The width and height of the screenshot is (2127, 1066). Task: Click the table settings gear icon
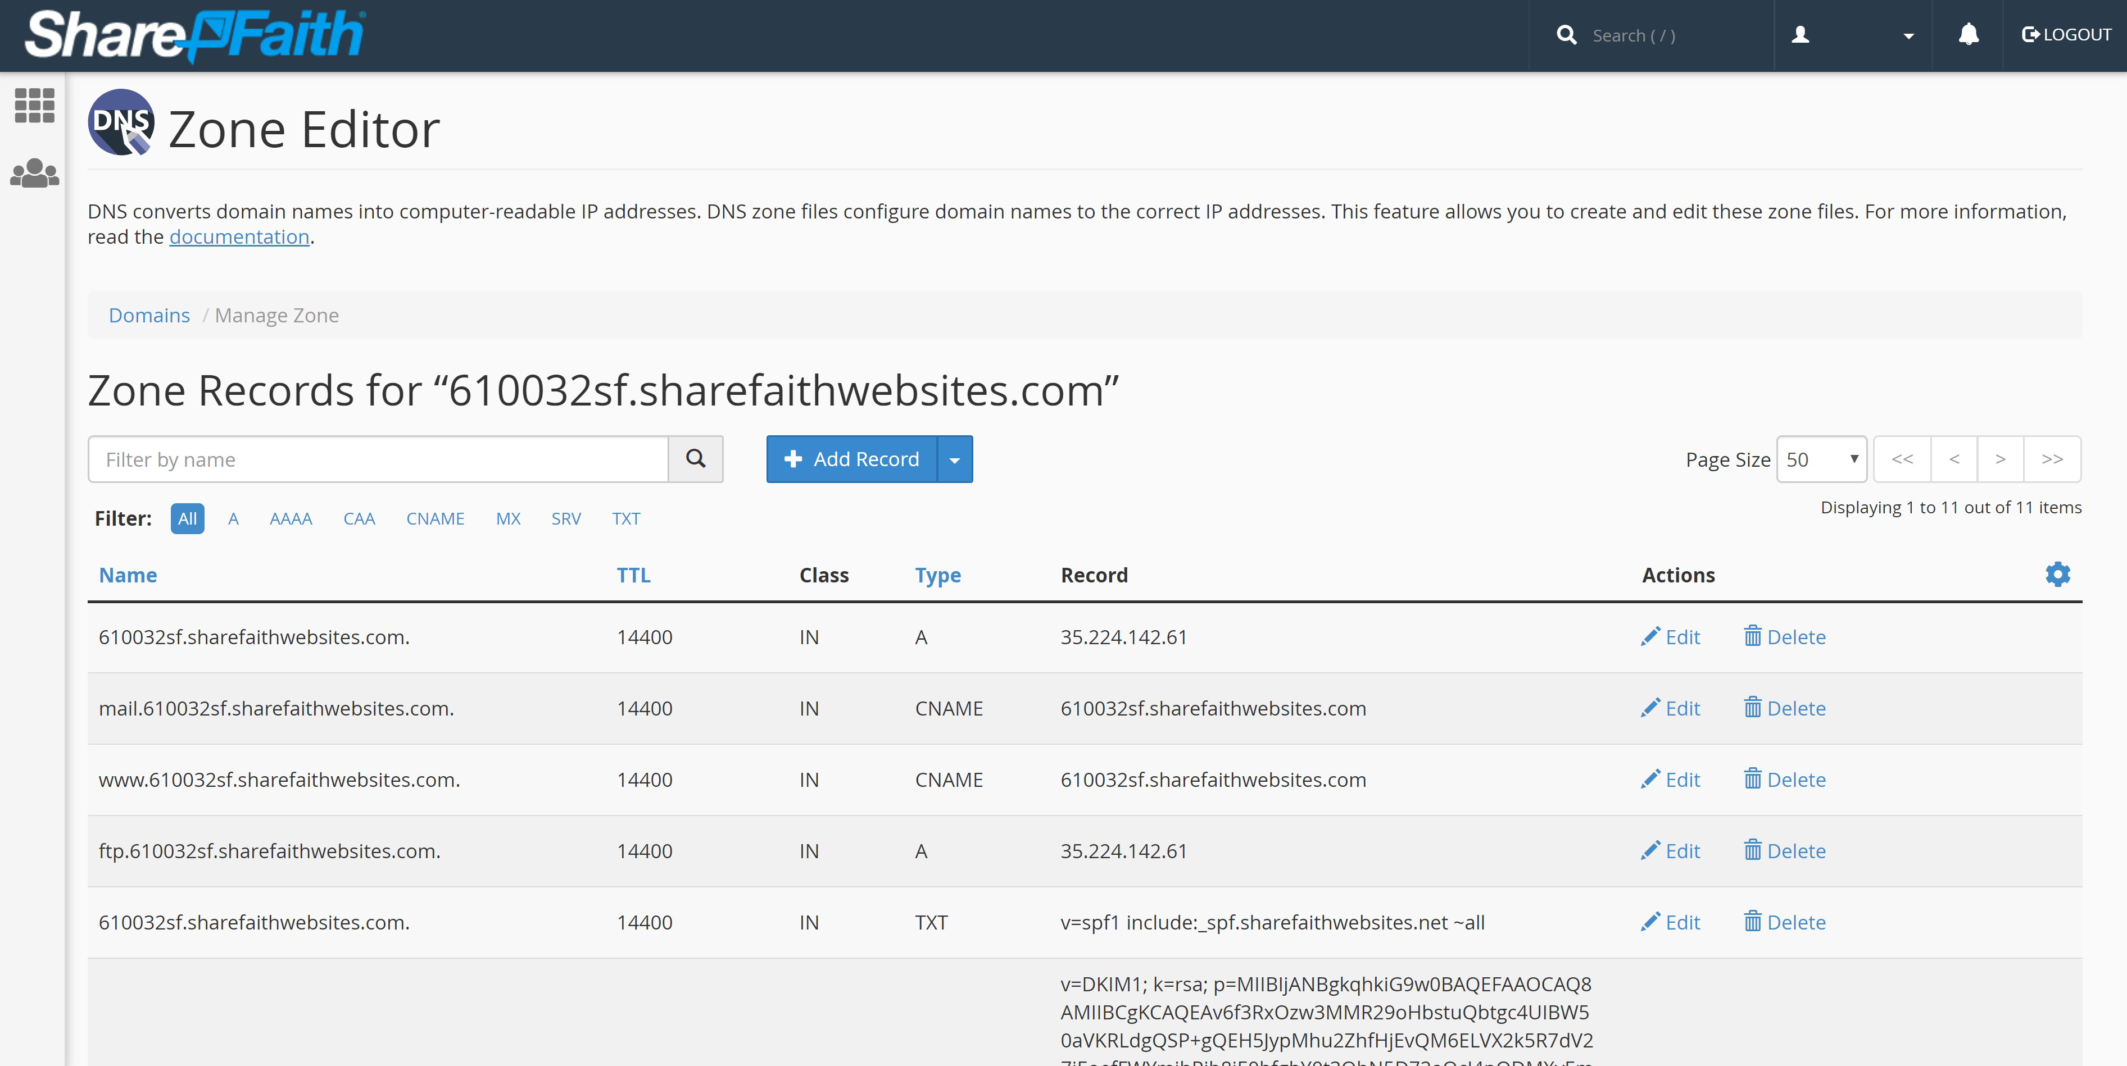pos(2057,574)
